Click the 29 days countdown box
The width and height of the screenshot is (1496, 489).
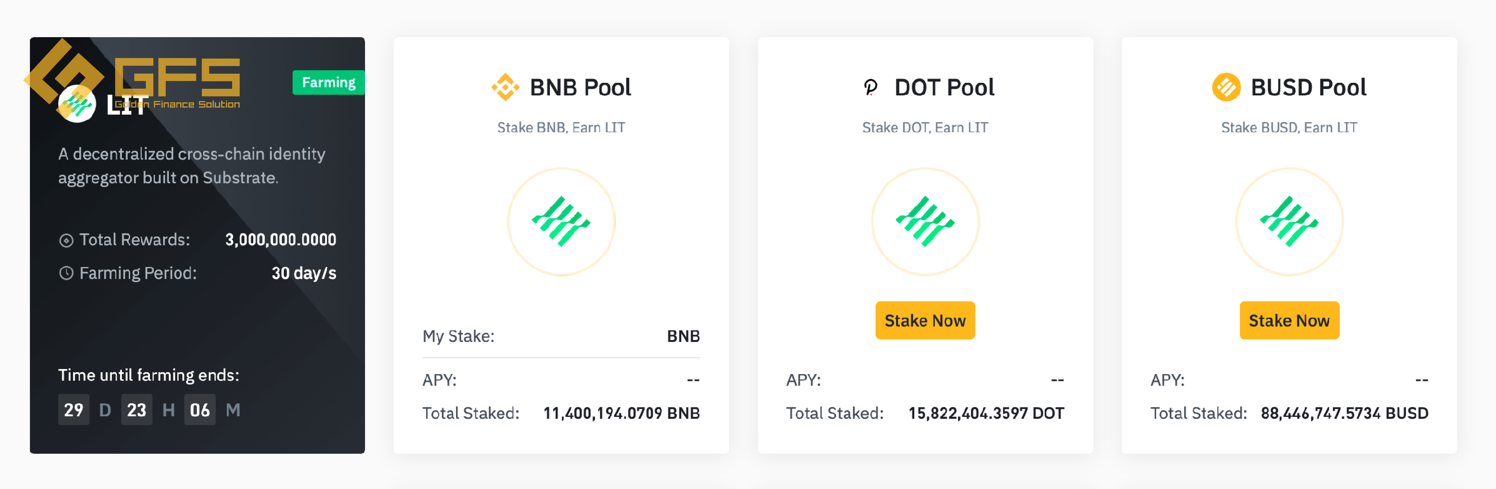(74, 410)
